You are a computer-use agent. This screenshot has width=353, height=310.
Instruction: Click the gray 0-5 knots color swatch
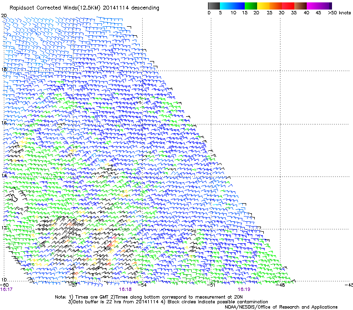(x=214, y=6)
